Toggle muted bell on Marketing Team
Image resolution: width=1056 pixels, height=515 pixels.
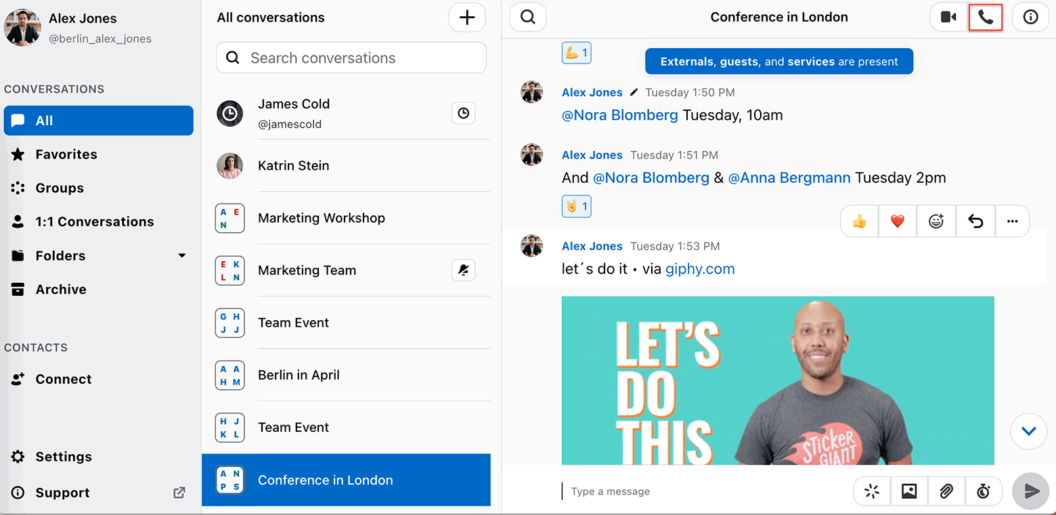coord(463,271)
